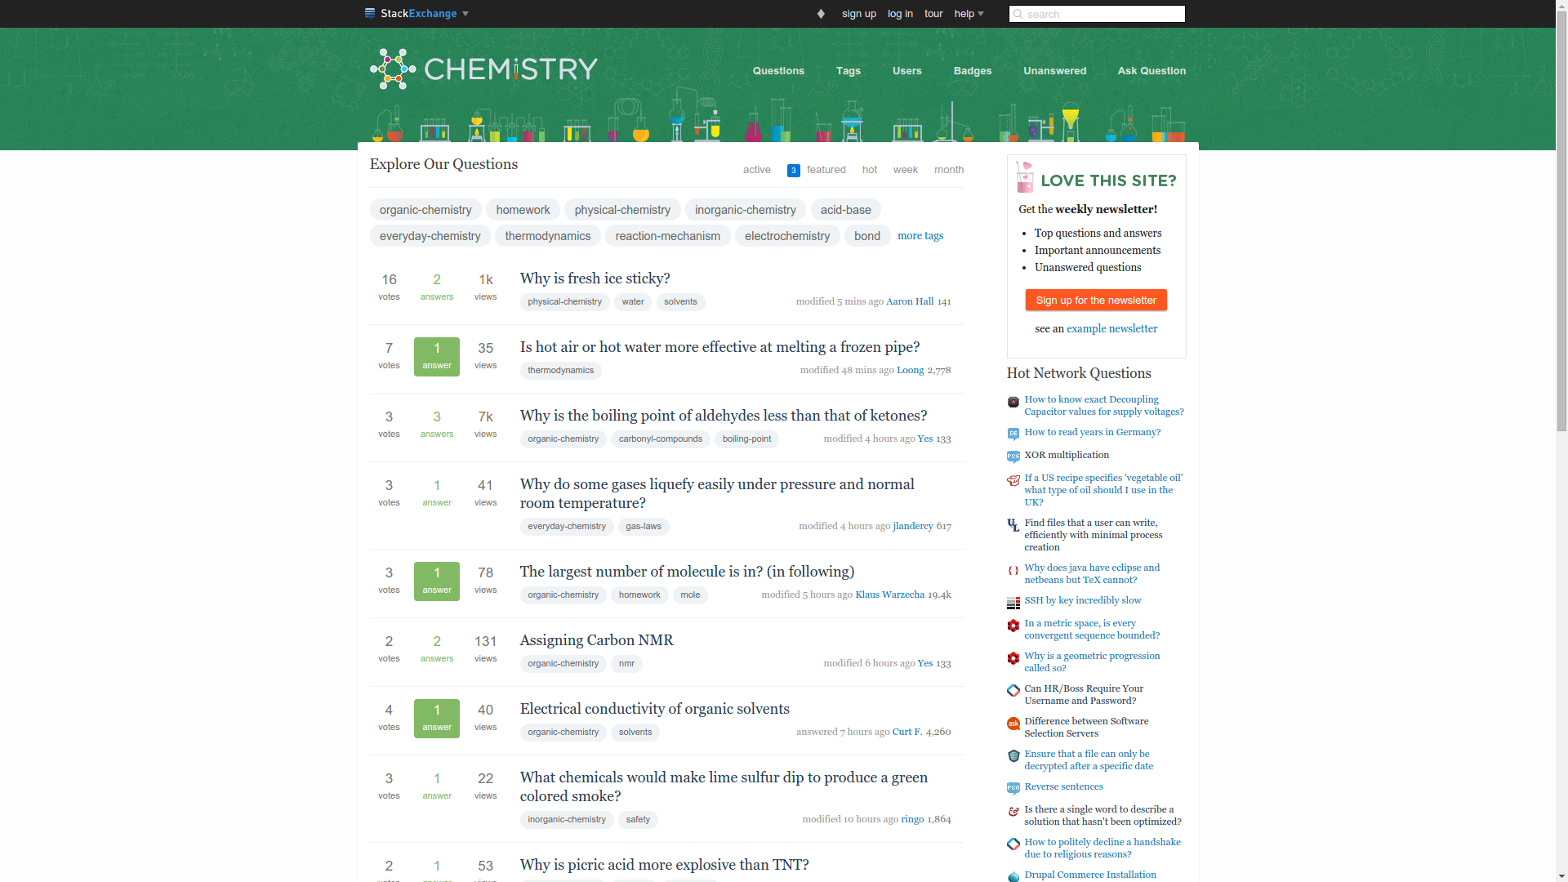This screenshot has width=1568, height=882.
Task: Click the organic-chemistry filter tag
Action: click(425, 209)
